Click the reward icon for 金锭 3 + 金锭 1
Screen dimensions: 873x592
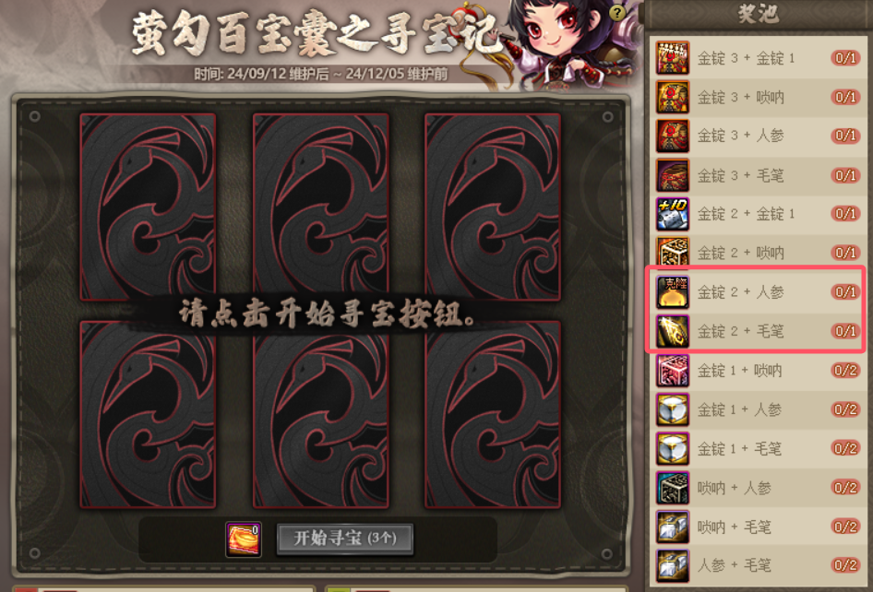coord(673,58)
